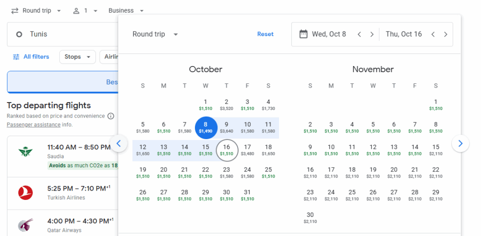Show next months with right arrow

[x=460, y=143]
